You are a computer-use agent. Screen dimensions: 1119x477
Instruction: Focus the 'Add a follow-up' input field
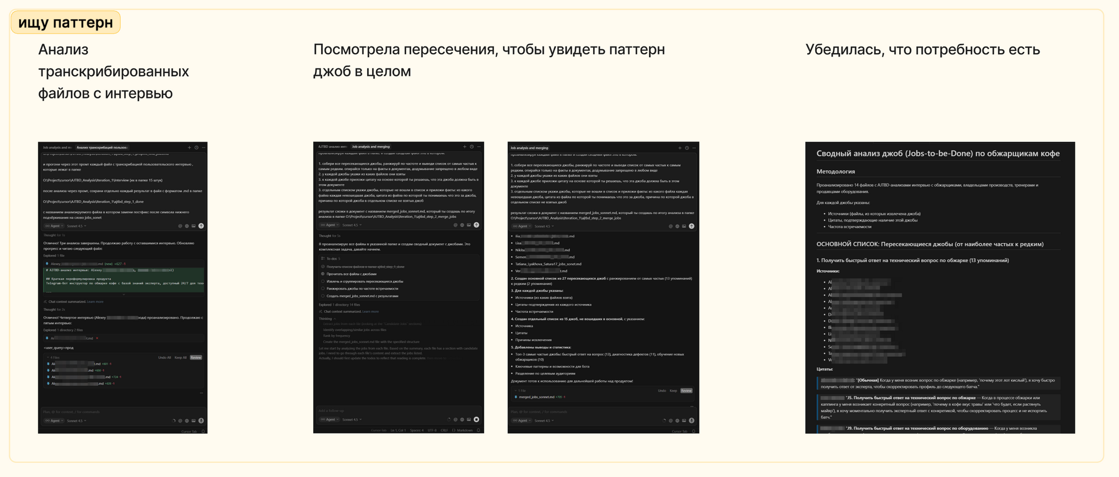click(x=398, y=410)
